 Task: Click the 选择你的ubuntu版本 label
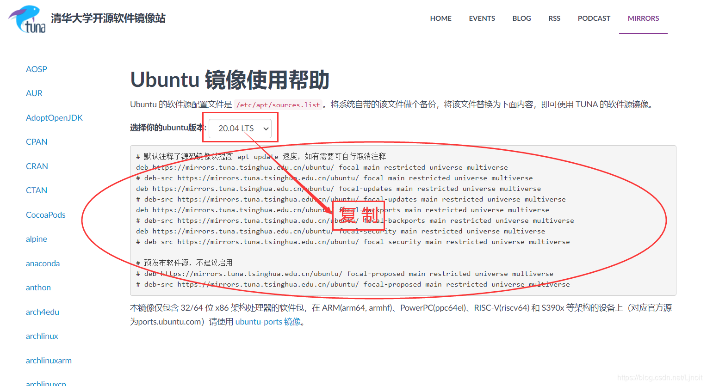point(168,128)
